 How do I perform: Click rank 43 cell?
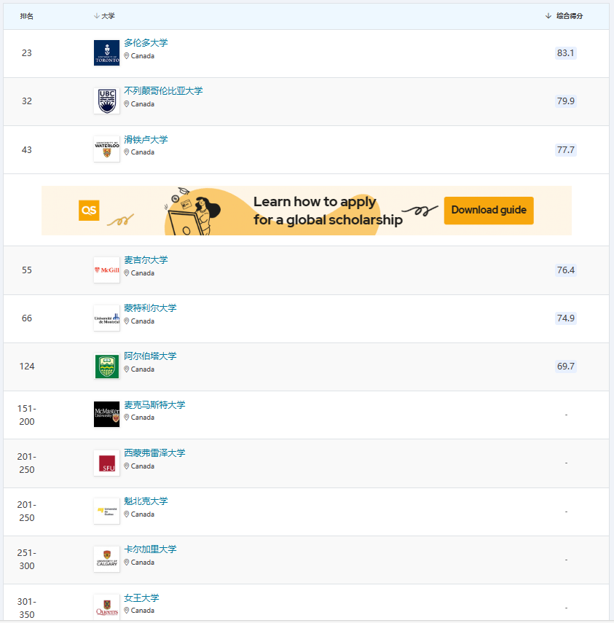click(27, 150)
